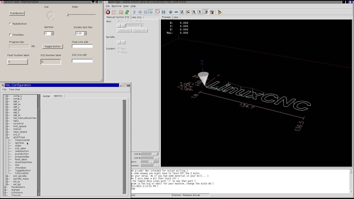
Task: Expand the halui tree node
Action: click(7, 121)
